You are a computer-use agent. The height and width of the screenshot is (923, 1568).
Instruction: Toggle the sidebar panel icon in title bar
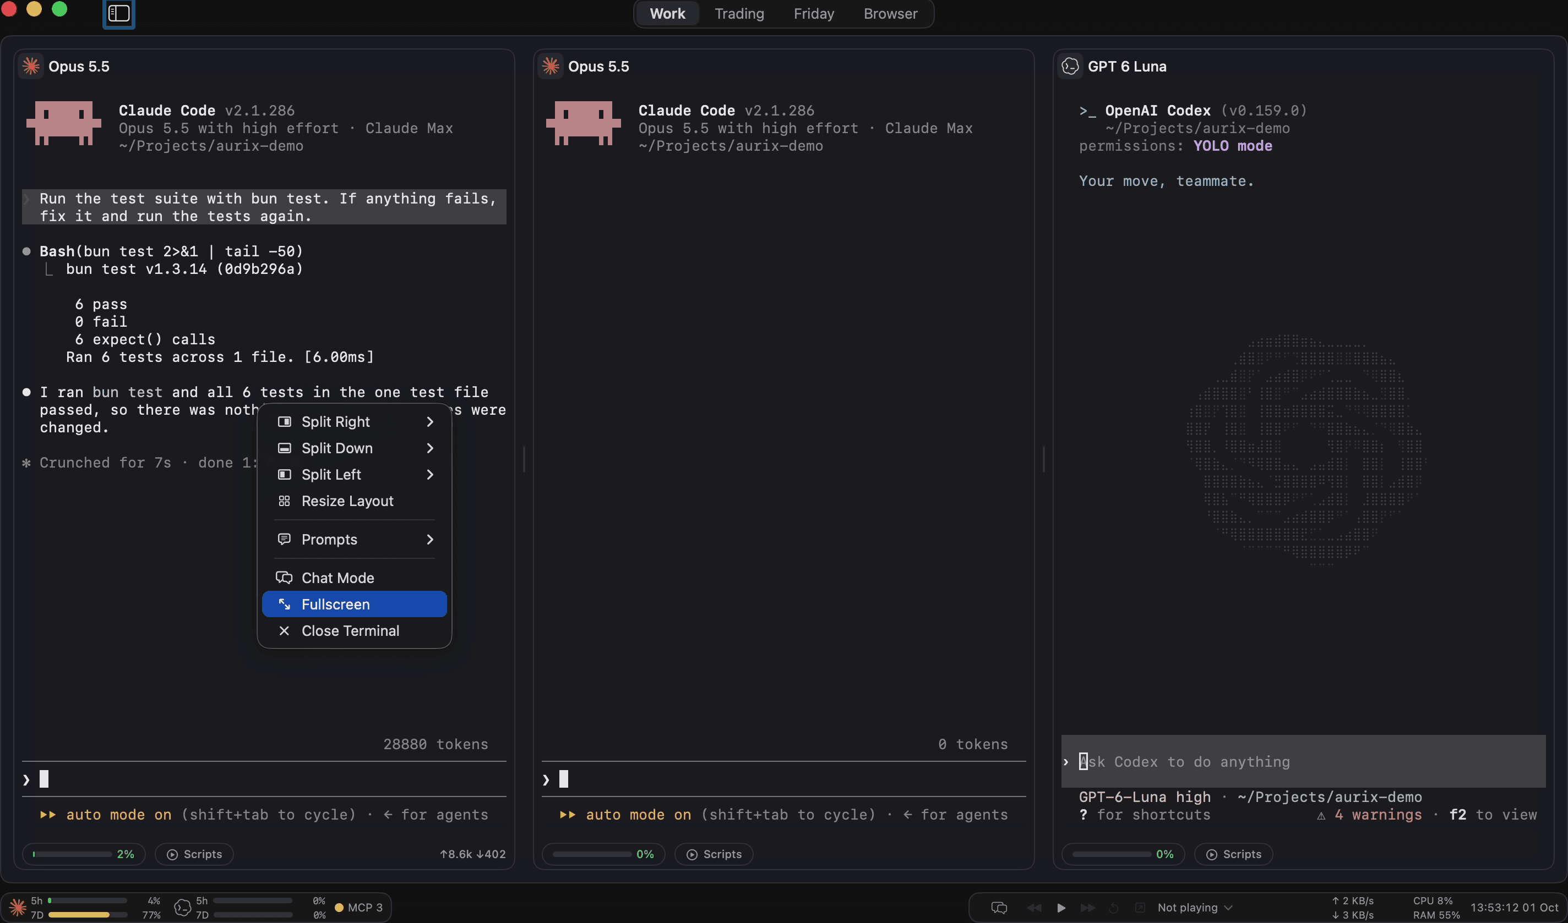pos(118,13)
